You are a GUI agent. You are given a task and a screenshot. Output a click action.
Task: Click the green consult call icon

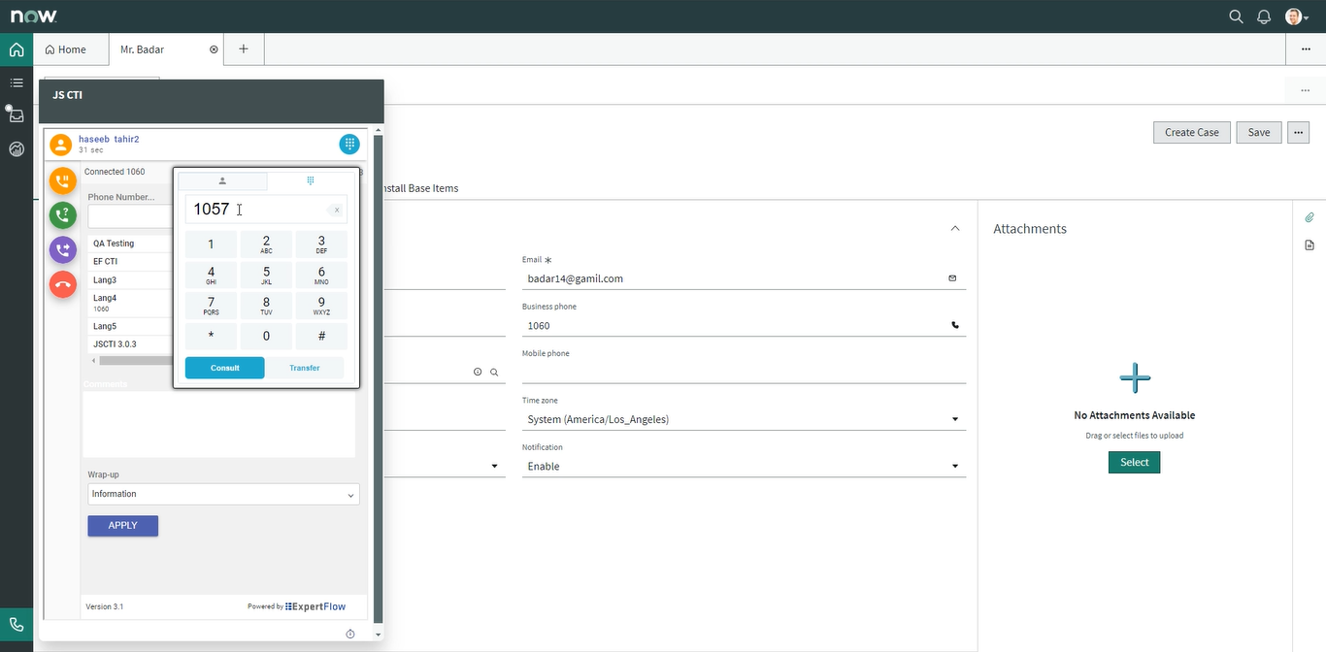click(x=63, y=215)
